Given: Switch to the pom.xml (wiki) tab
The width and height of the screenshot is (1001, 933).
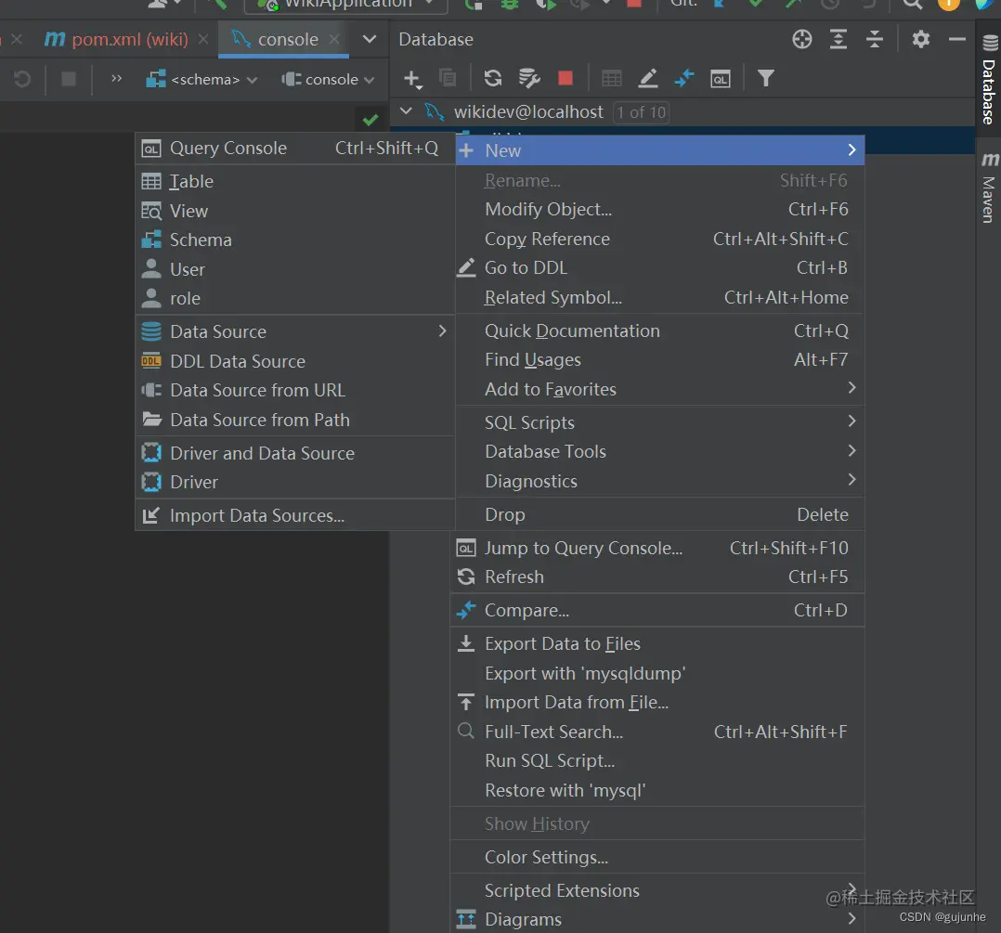Looking at the screenshot, I should pyautogui.click(x=117, y=39).
